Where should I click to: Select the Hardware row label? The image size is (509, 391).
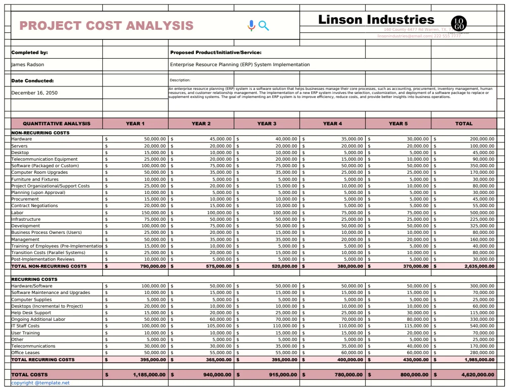click(x=22, y=139)
